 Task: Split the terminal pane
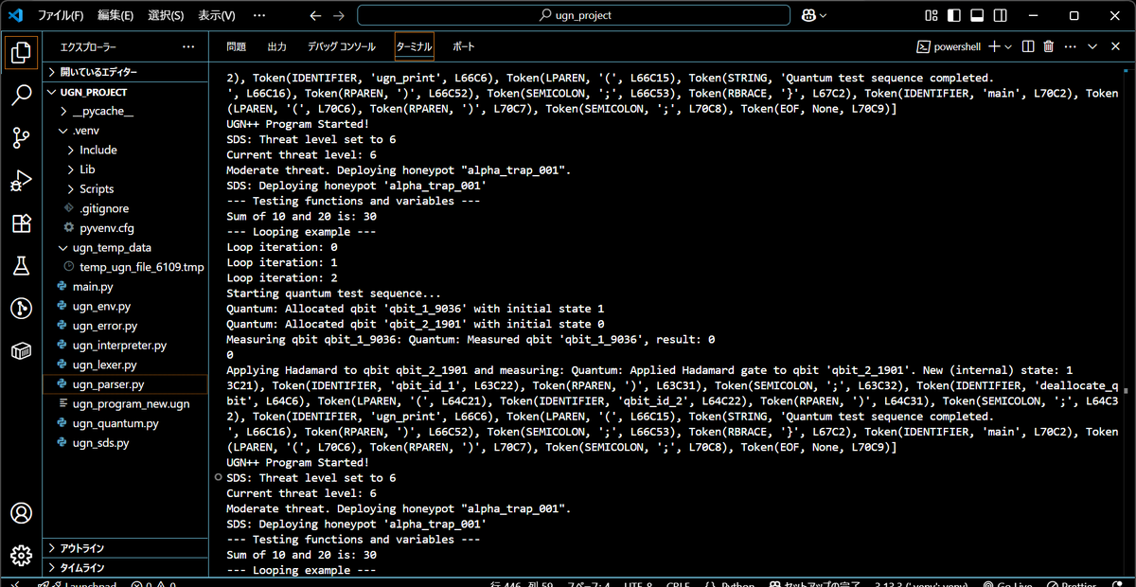click(x=1029, y=46)
